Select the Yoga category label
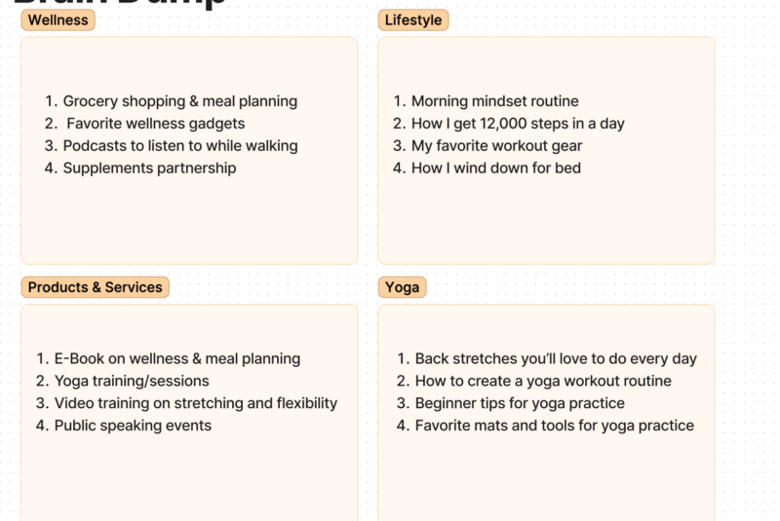Image resolution: width=780 pixels, height=521 pixels. pos(402,287)
